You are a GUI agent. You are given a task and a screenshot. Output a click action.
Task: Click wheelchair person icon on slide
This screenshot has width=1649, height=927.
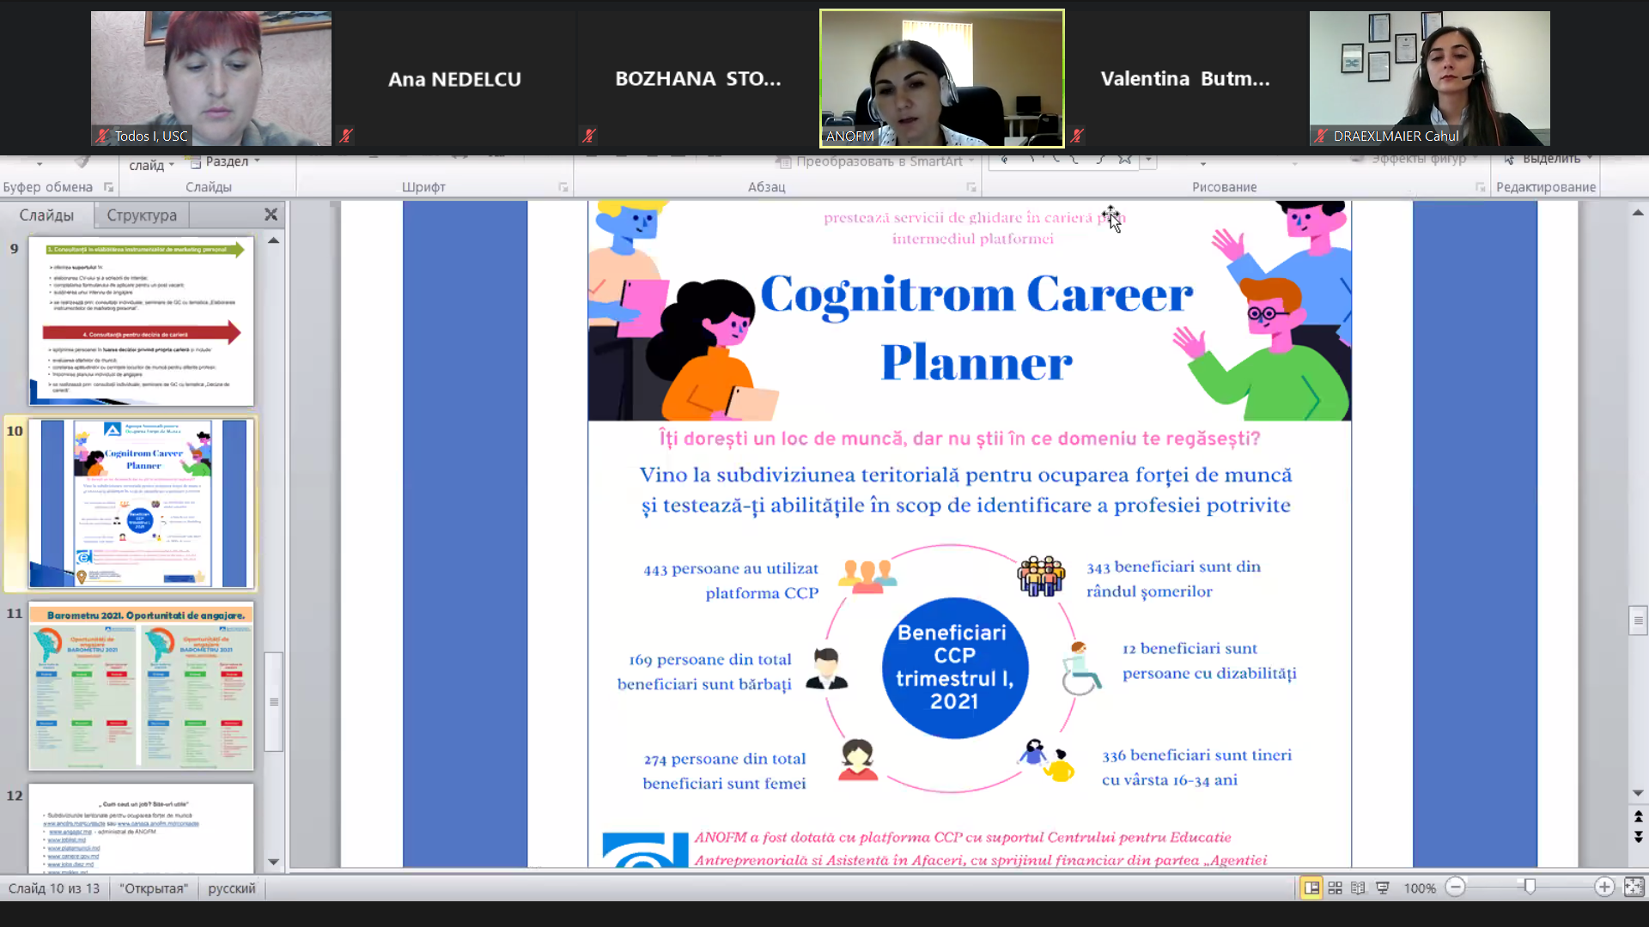pos(1080,668)
